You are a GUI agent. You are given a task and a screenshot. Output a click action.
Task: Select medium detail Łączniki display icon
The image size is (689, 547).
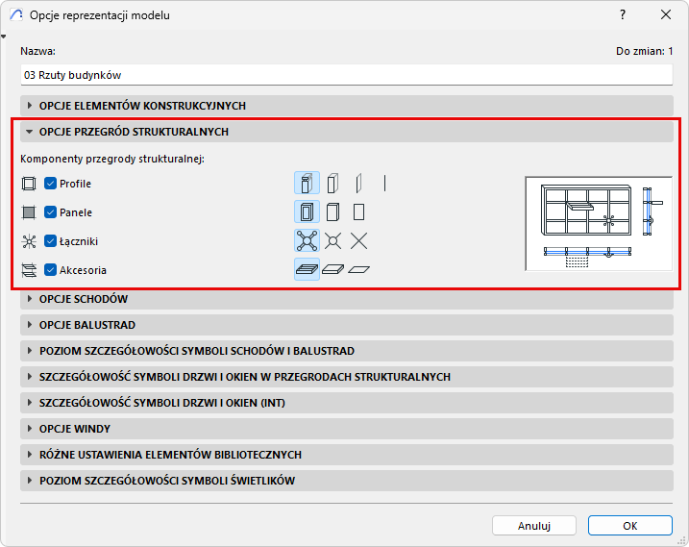tap(332, 241)
